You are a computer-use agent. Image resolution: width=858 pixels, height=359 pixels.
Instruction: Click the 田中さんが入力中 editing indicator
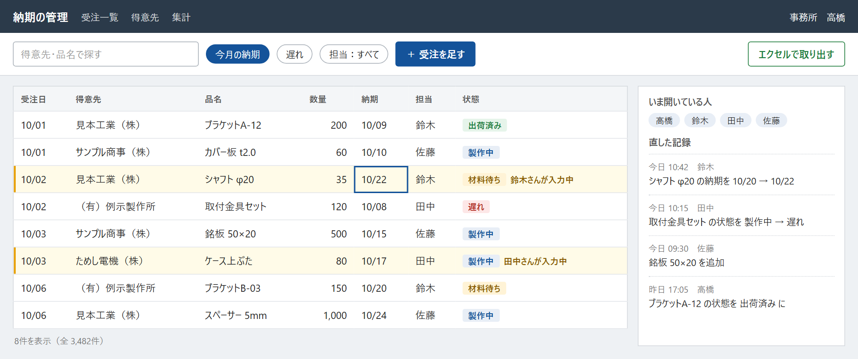click(535, 261)
